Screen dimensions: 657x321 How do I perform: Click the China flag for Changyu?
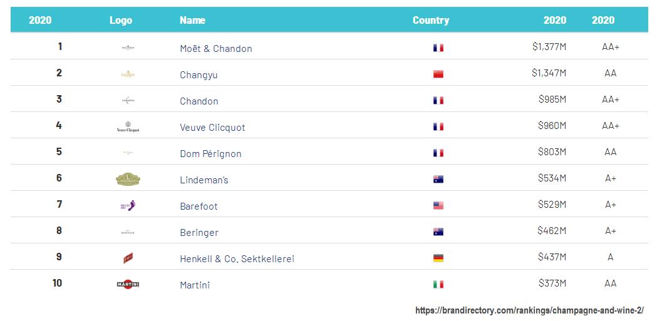pyautogui.click(x=438, y=74)
